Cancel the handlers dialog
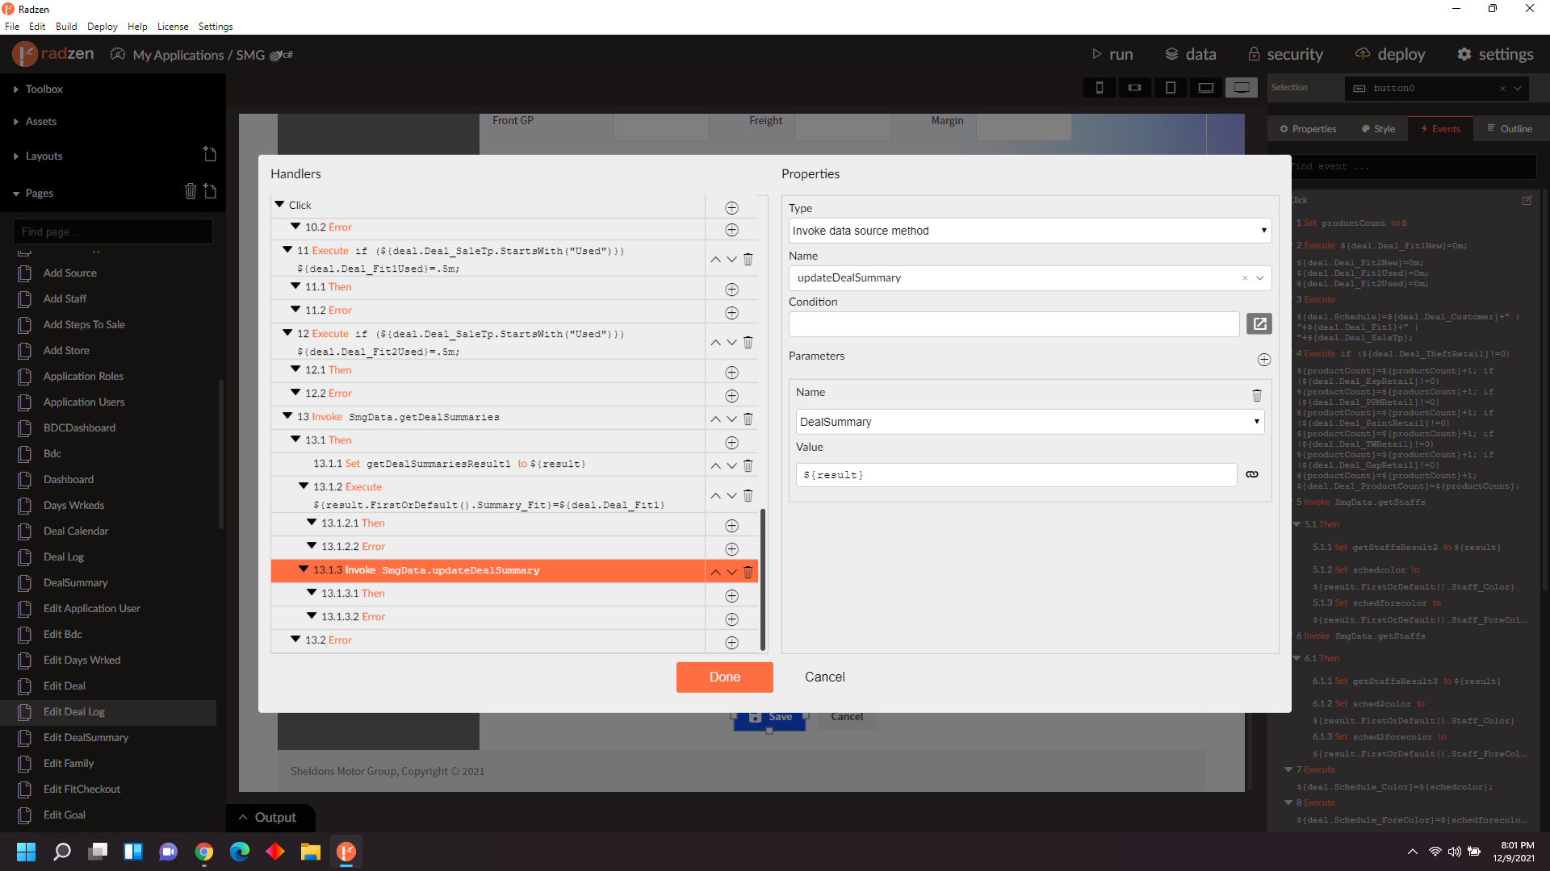Screen dimensions: 1550x871 click(x=824, y=677)
